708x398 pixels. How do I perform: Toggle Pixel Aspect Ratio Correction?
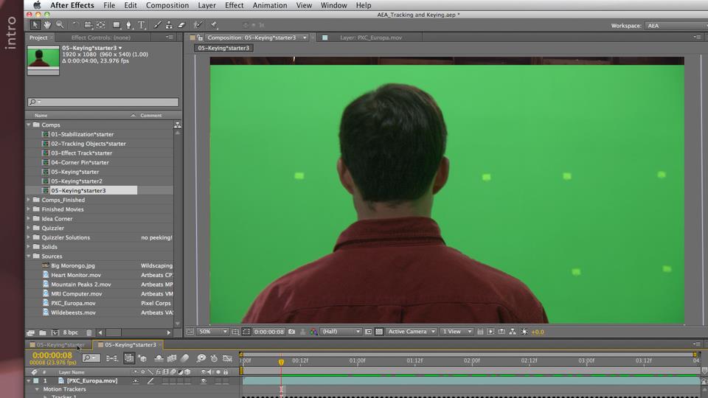480,332
